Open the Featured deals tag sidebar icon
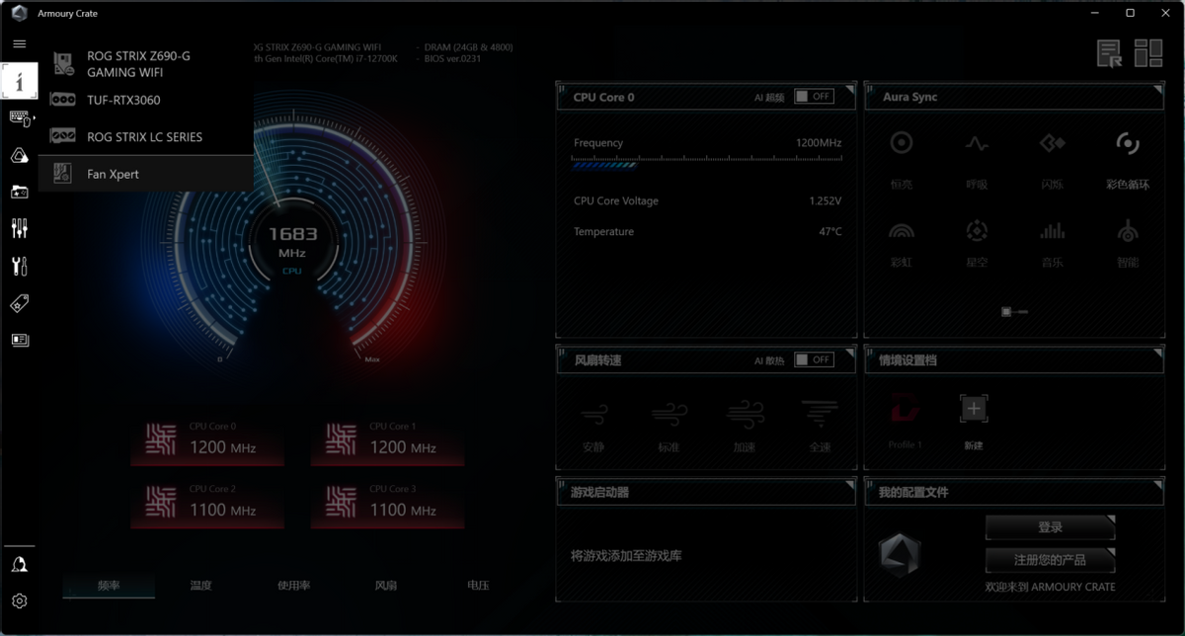This screenshot has height=636, width=1185. [x=20, y=303]
